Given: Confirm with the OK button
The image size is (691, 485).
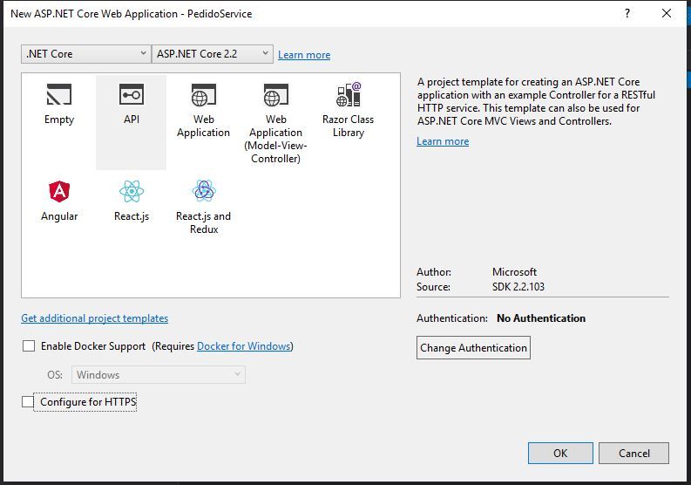Looking at the screenshot, I should pyautogui.click(x=560, y=454).
